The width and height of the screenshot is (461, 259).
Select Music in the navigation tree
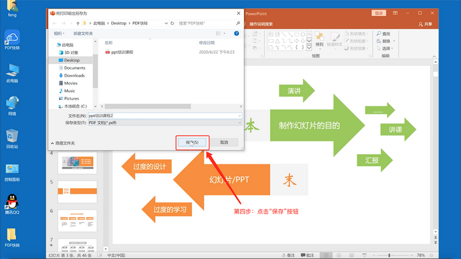(67, 91)
